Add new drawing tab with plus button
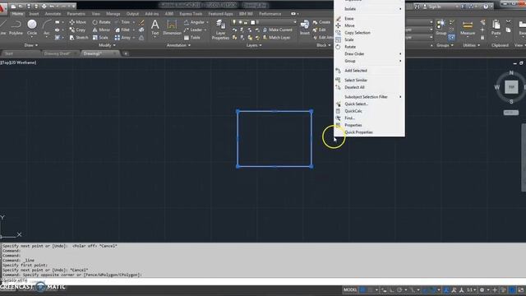This screenshot has width=526, height=296. [126, 53]
